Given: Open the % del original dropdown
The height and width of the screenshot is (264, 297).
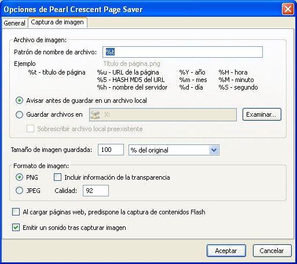Looking at the screenshot, I should [174, 150].
